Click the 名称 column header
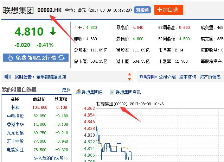Viewport: 224px width, 162px height. coord(15,99)
